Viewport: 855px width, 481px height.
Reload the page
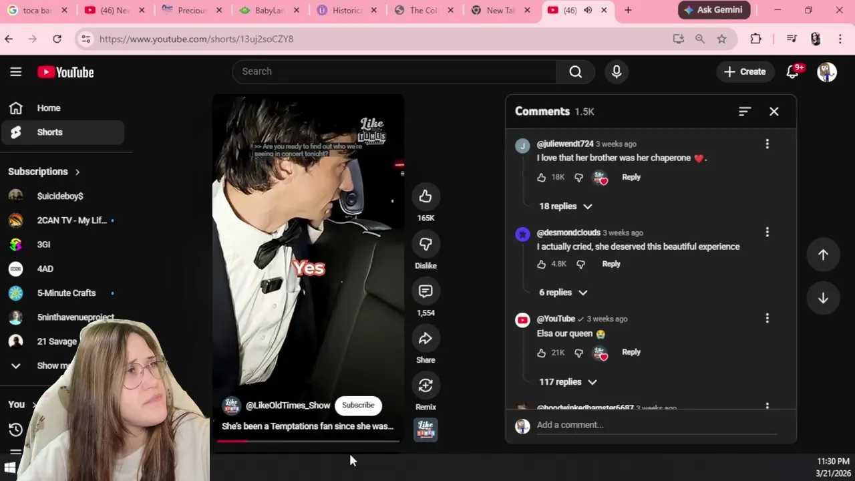pyautogui.click(x=57, y=39)
